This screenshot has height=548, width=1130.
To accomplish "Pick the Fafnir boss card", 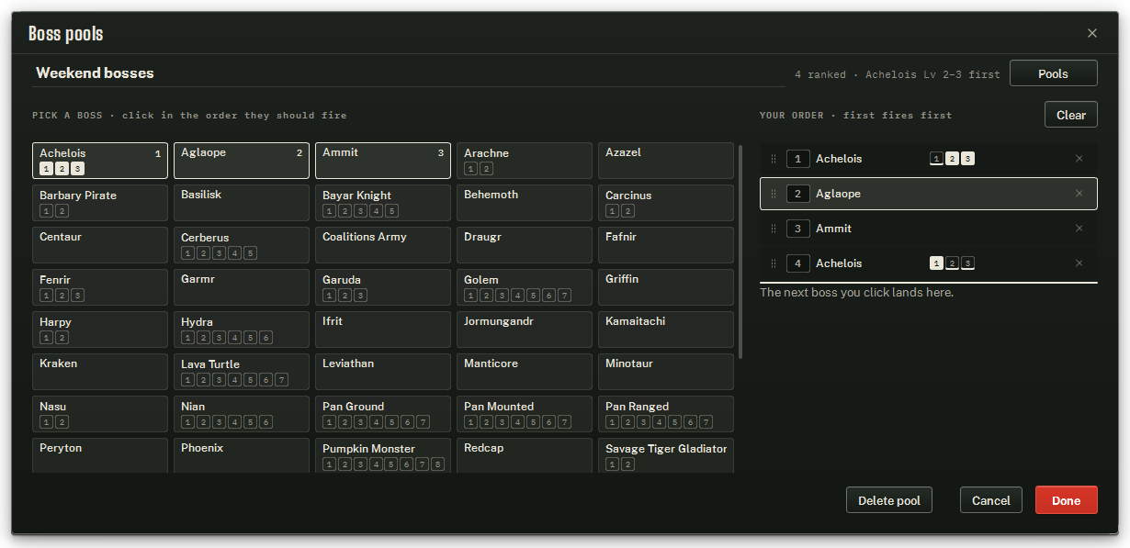I will click(666, 245).
